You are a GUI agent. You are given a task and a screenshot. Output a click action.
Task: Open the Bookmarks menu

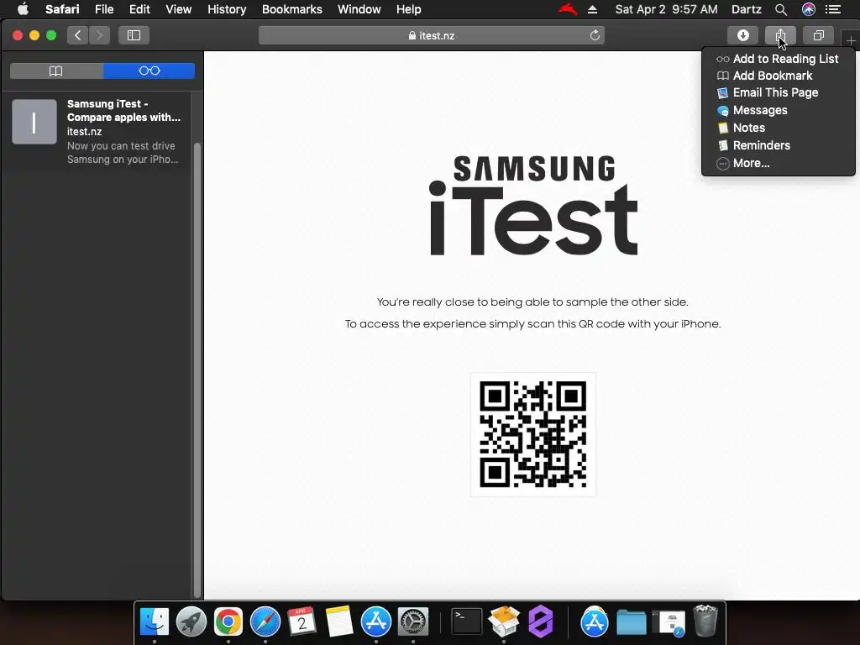[x=291, y=9]
